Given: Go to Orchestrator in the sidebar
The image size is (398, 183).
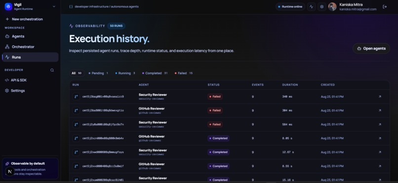Looking at the screenshot, I should [30, 47].
